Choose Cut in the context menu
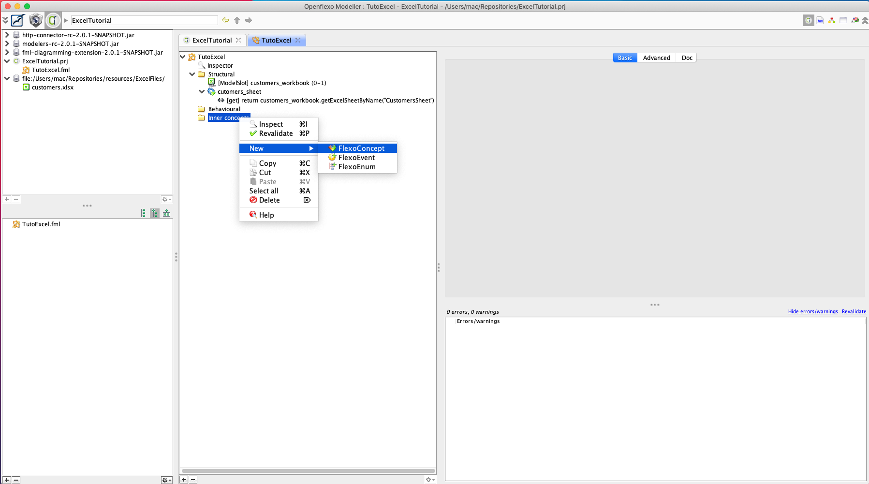 click(x=279, y=173)
